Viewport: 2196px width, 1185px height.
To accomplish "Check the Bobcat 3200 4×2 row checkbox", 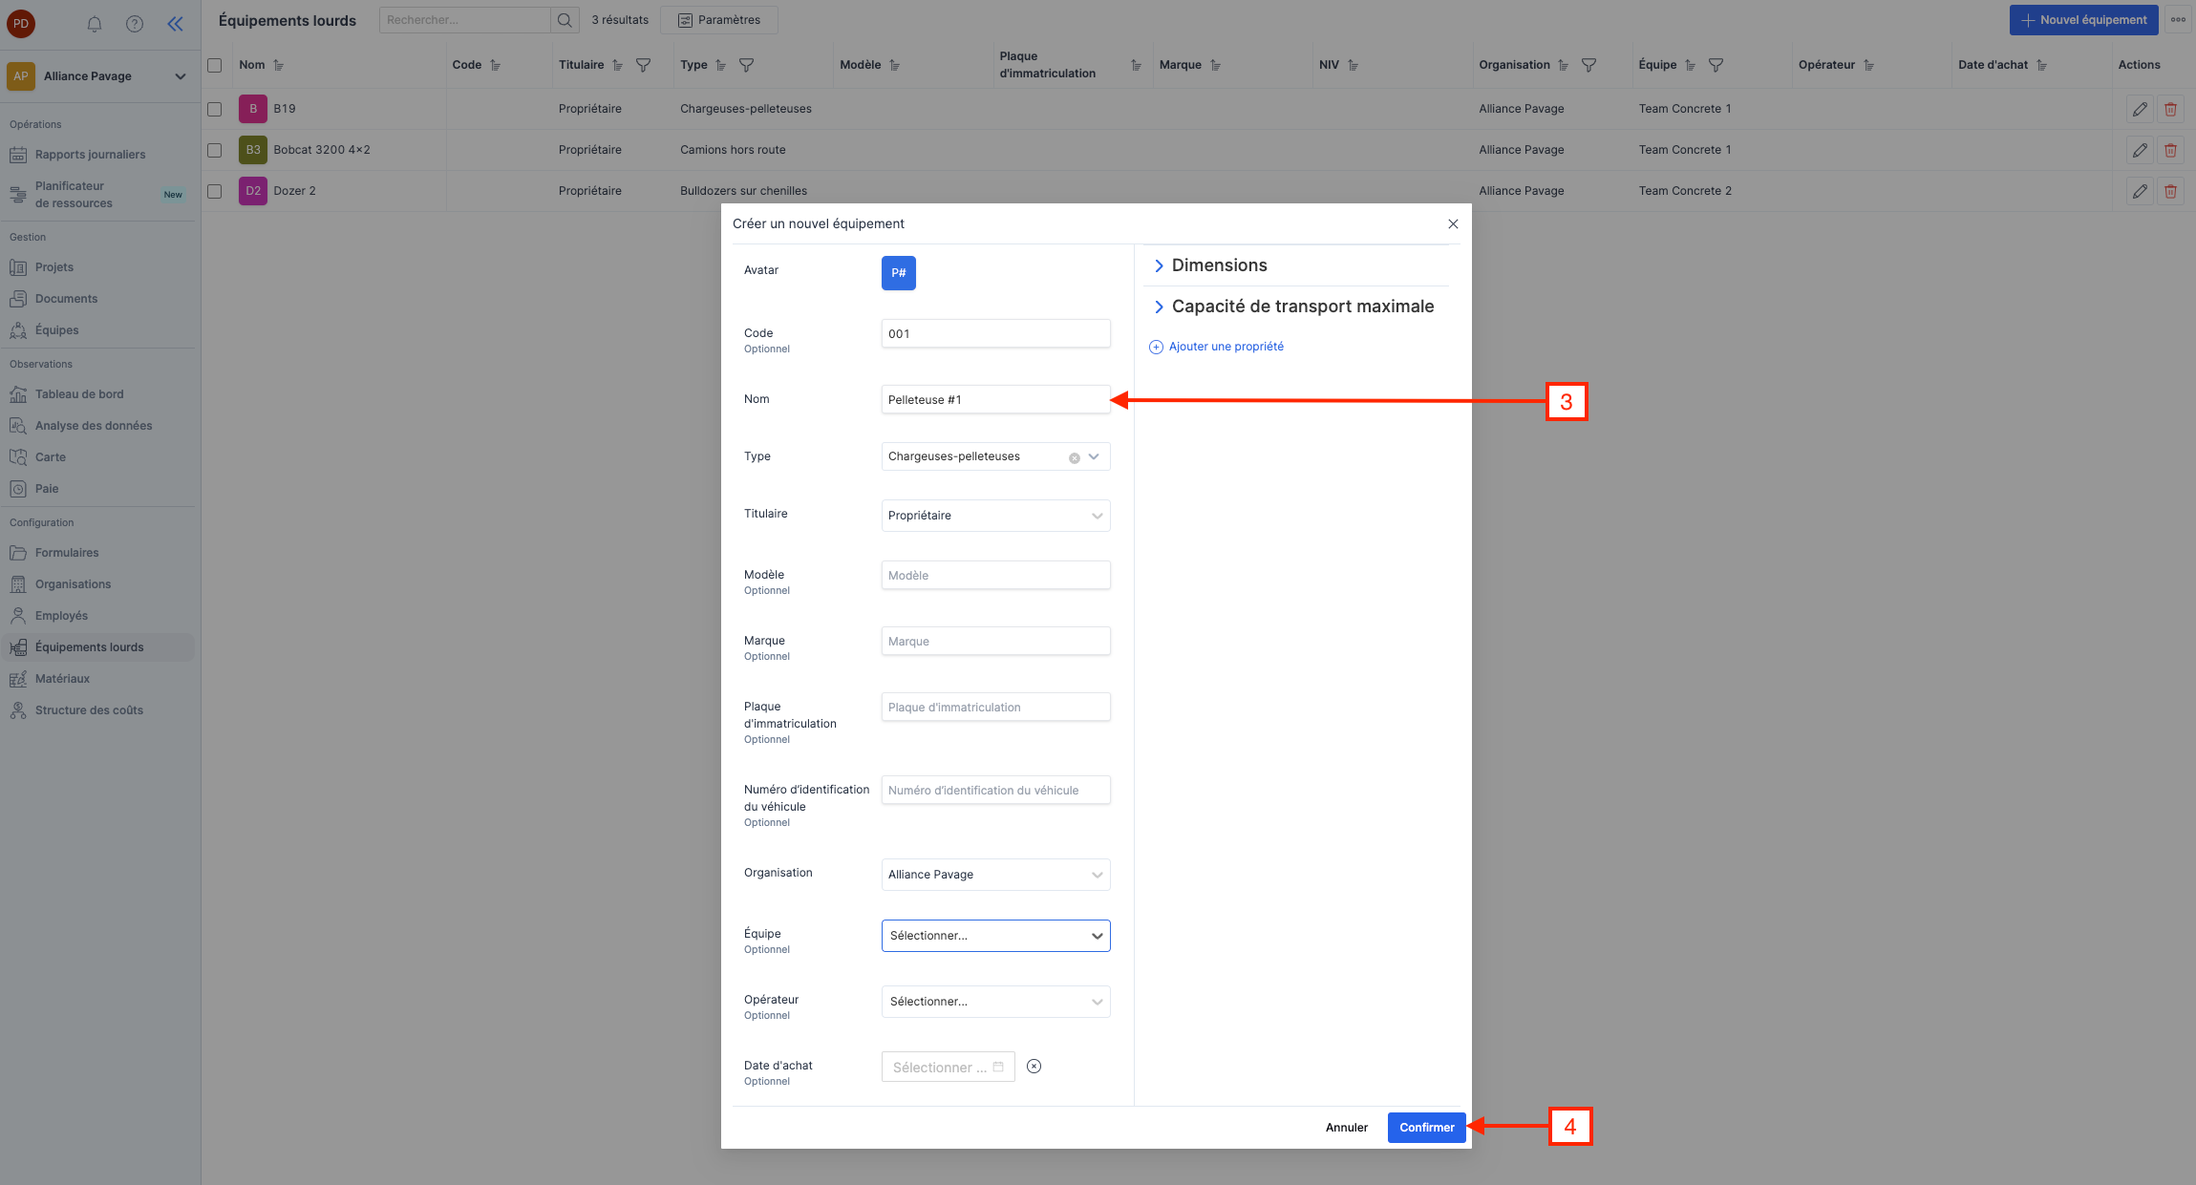I will (215, 150).
